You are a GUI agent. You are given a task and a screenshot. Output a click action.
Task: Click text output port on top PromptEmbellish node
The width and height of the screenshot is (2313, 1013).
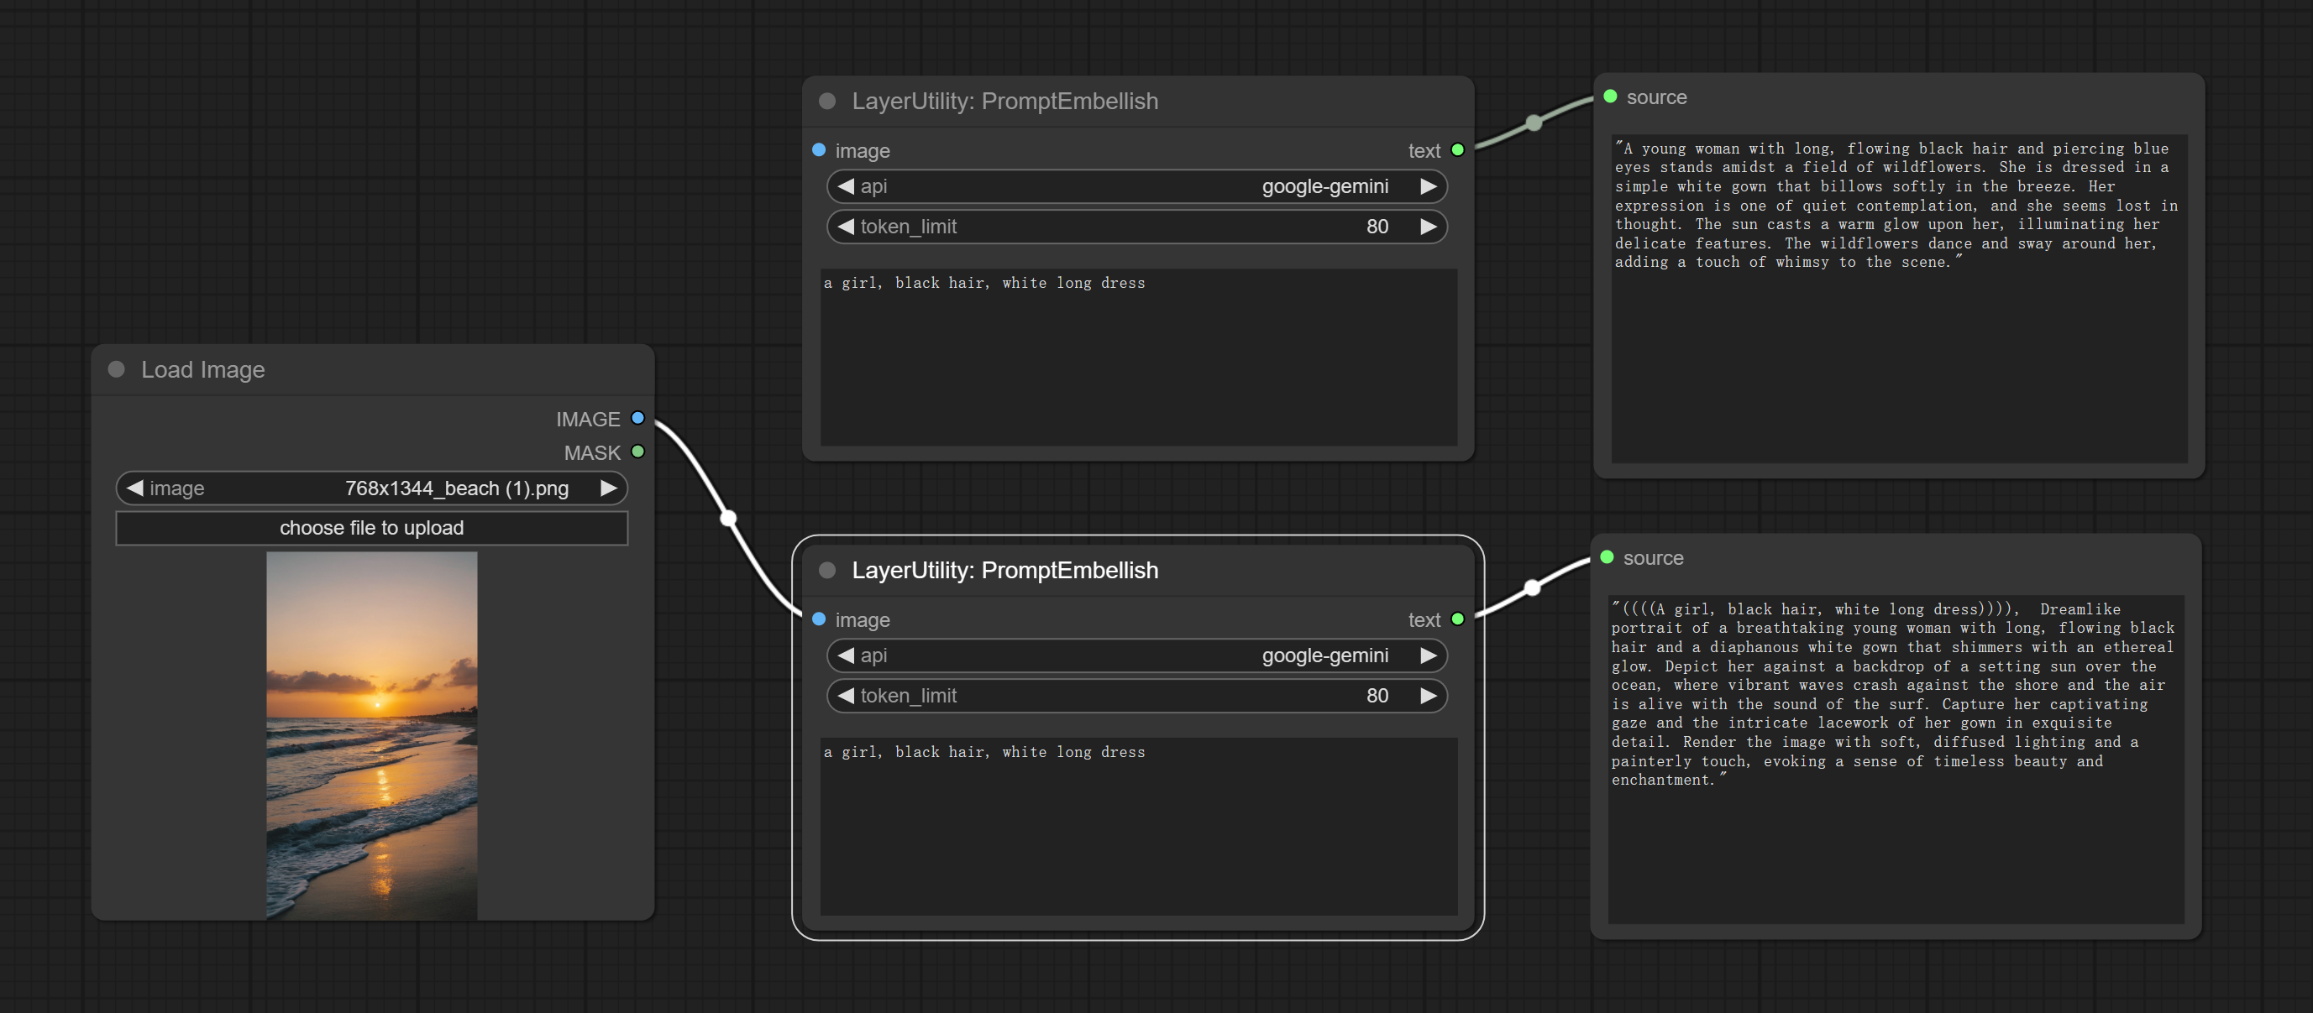click(1457, 150)
